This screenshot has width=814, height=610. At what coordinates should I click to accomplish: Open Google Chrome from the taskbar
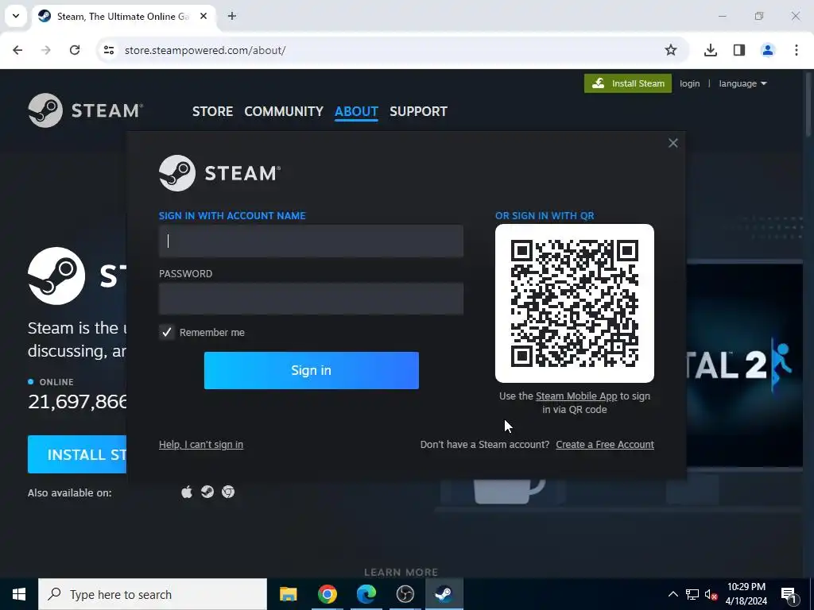tap(327, 594)
